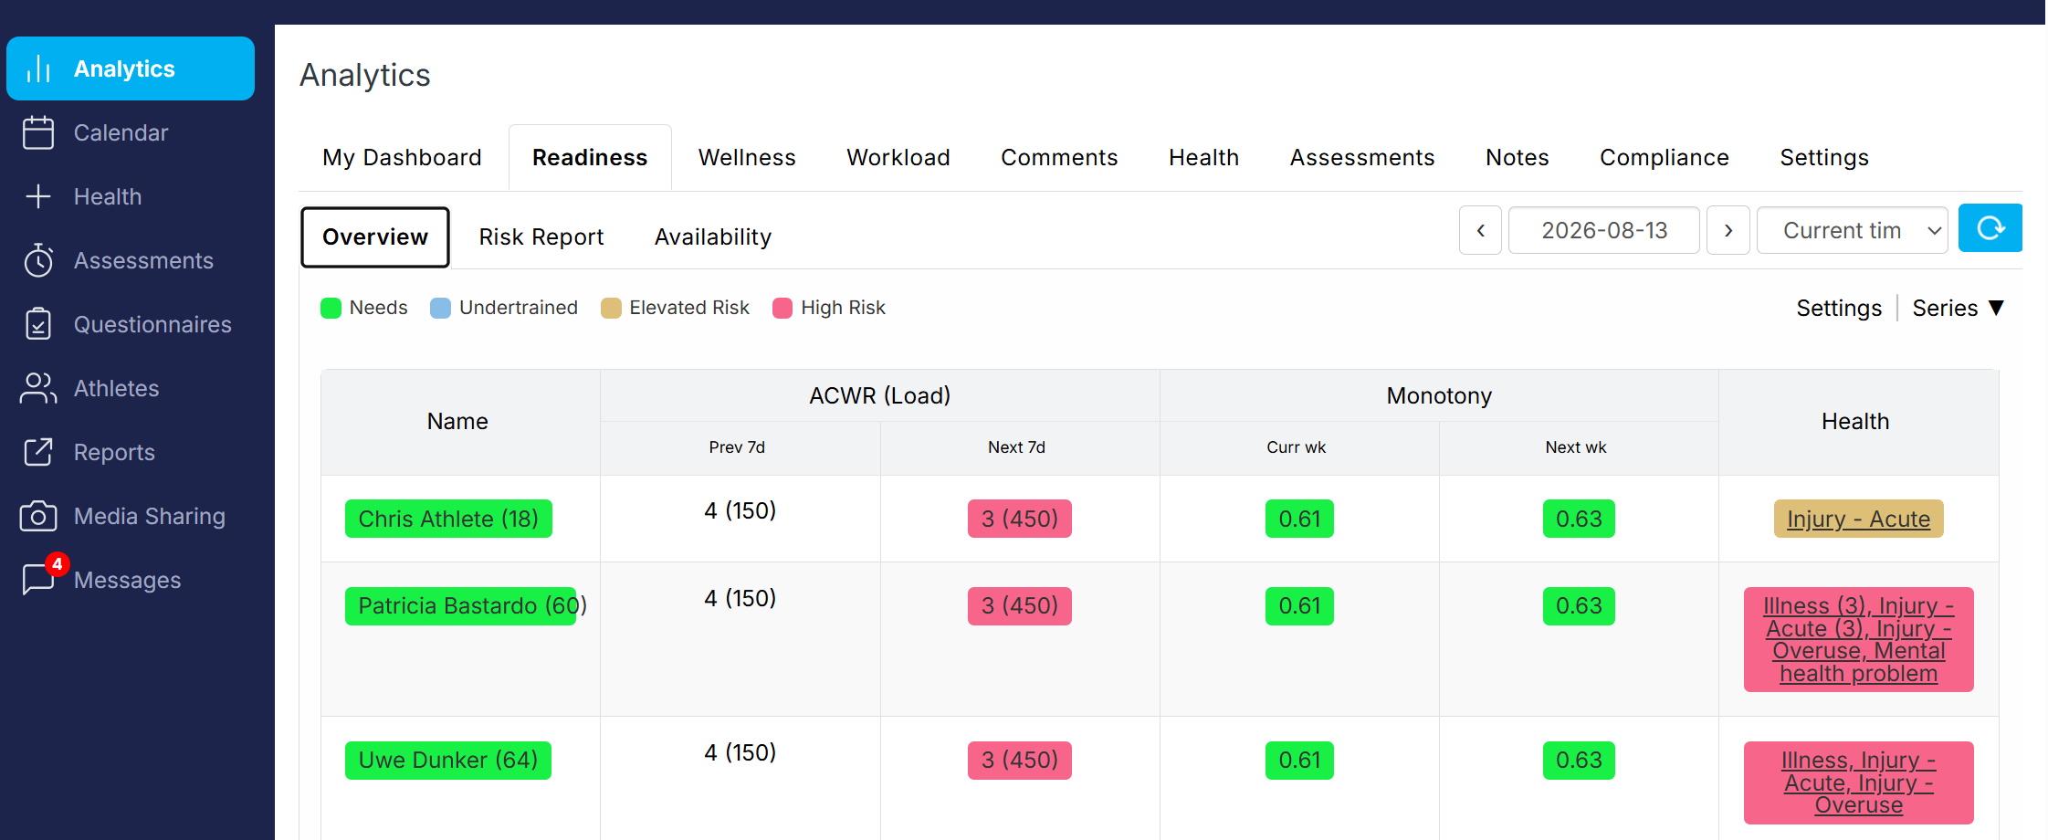This screenshot has height=840, width=2048.
Task: Expand the Series dropdown arrow
Action: click(x=1997, y=308)
